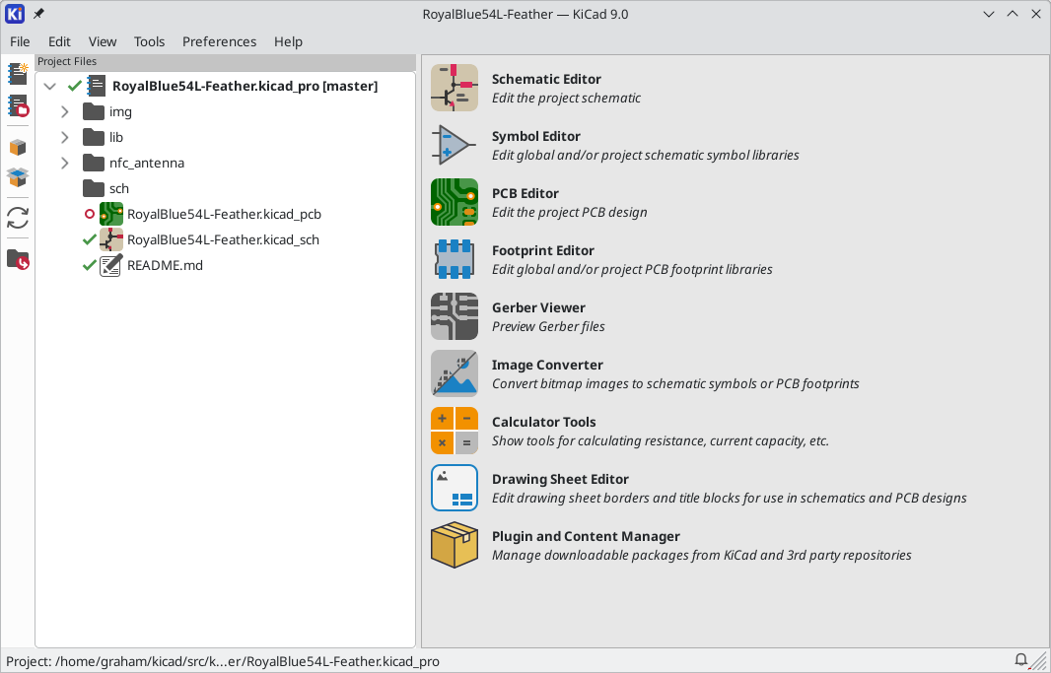Screen dimensions: 1051x673
Task: Open the Tools menu
Action: tap(149, 41)
